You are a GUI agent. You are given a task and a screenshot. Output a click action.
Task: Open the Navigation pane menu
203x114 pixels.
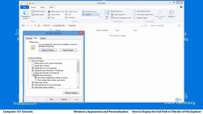click(x=26, y=15)
